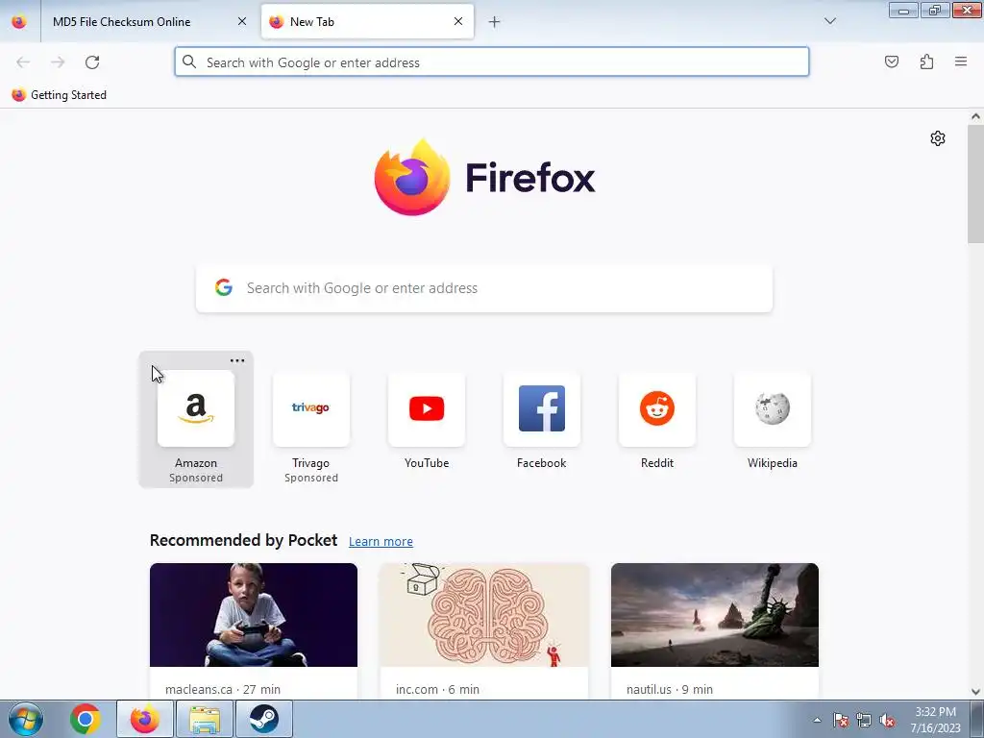984x738 pixels.
Task: Click the forward navigation arrow
Action: 58,62
